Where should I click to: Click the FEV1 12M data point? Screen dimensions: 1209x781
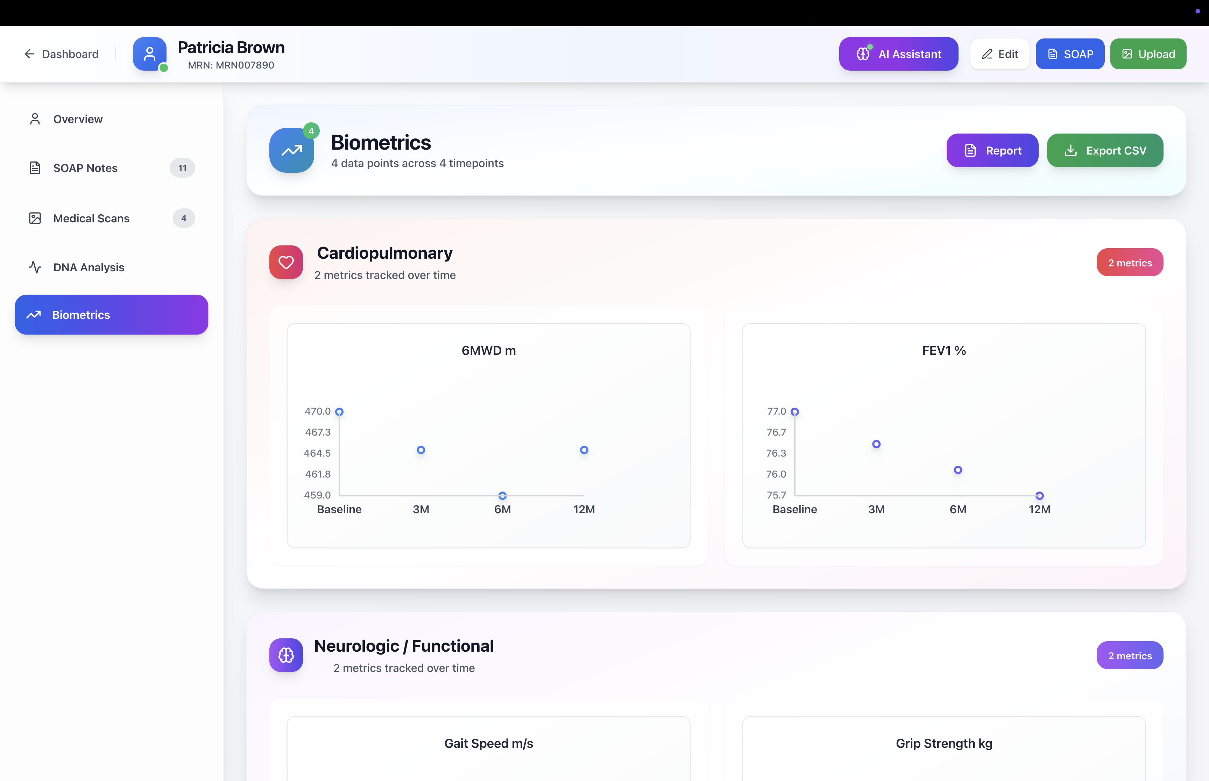[x=1039, y=495]
